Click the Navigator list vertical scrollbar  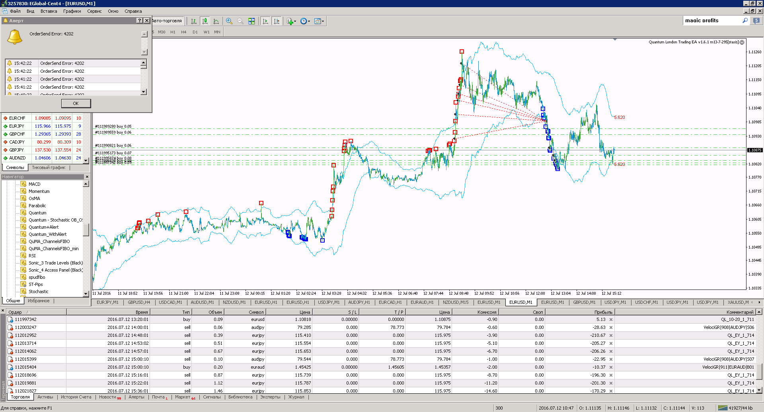click(x=86, y=239)
